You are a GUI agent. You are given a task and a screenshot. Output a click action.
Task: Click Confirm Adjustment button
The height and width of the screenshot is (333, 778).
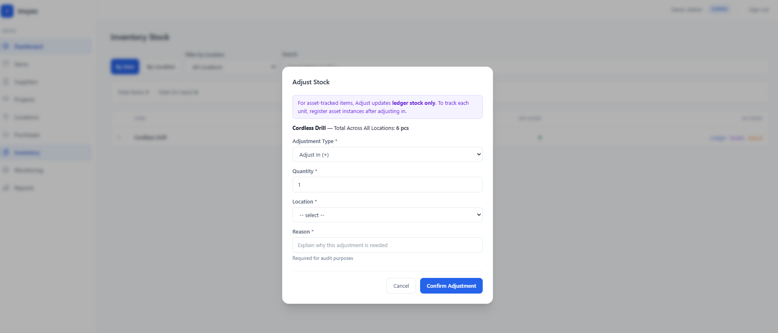click(x=451, y=286)
